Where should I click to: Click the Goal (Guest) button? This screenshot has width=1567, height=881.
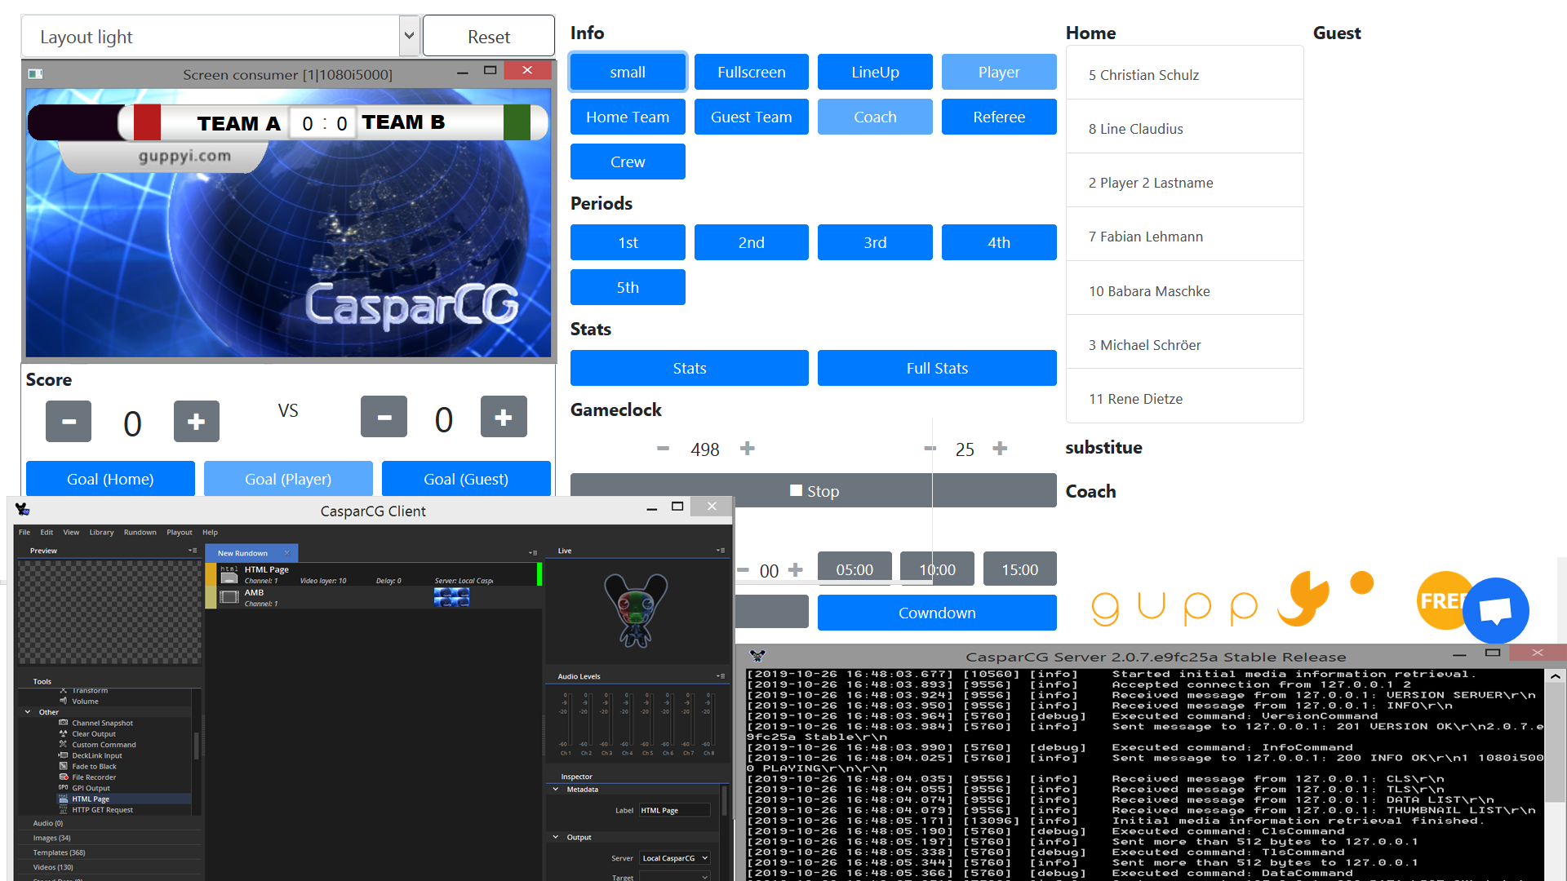point(466,479)
